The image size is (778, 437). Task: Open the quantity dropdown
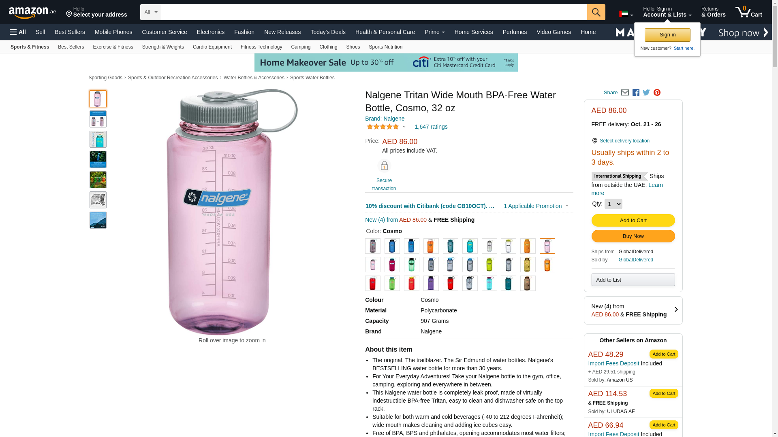click(613, 204)
